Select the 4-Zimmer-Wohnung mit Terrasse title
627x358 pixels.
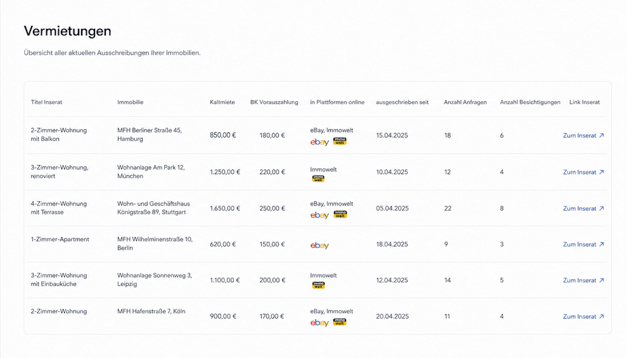coord(59,208)
